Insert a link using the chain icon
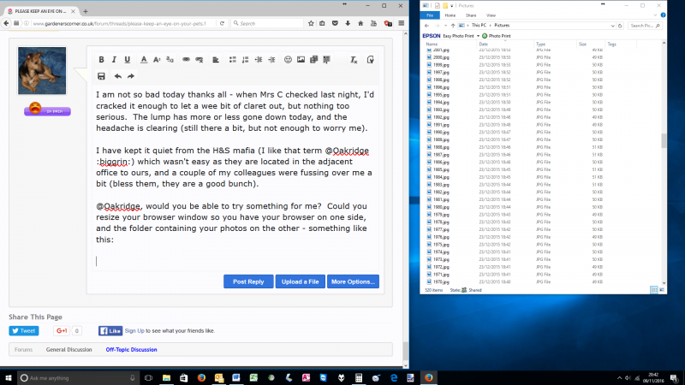This screenshot has height=385, width=685. click(186, 60)
